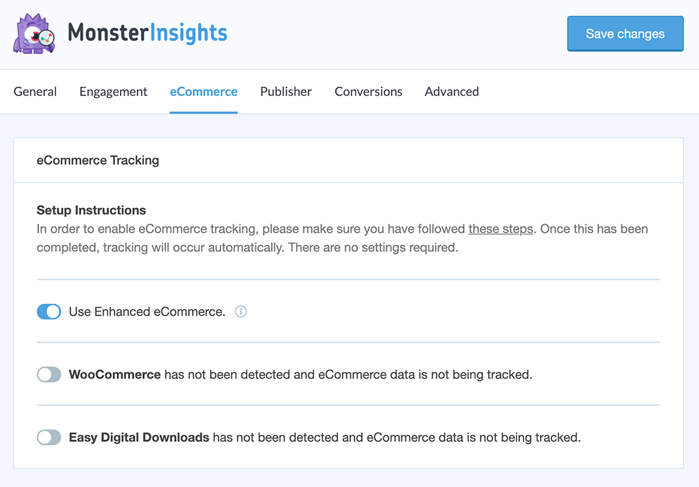The image size is (699, 487).
Task: Toggle the WooCommerce tracking switch
Action: coord(49,375)
